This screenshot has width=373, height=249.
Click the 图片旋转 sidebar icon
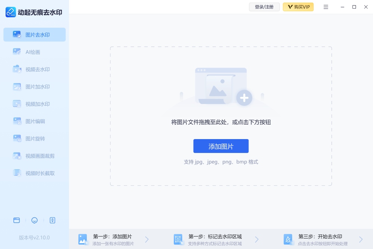[17, 138]
